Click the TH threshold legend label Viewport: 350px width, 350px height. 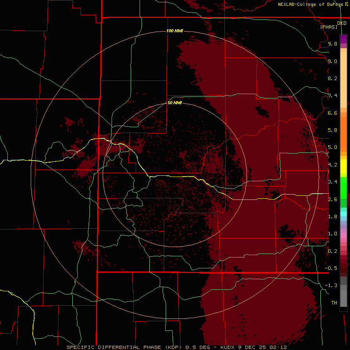pyautogui.click(x=334, y=303)
